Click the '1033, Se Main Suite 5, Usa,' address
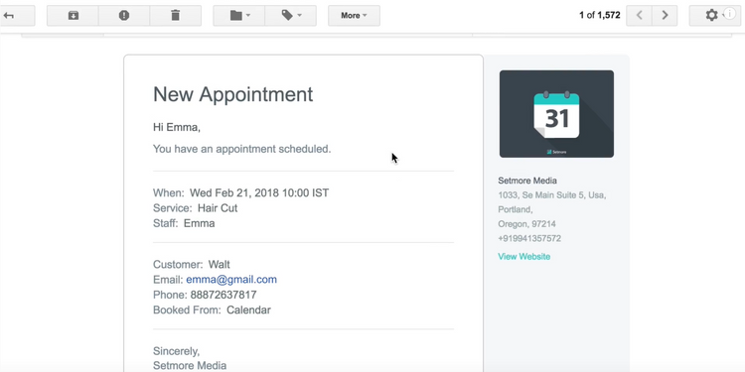The width and height of the screenshot is (745, 372). tap(552, 195)
